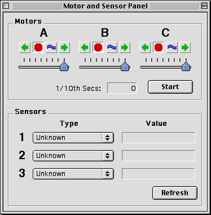This screenshot has height=215, width=211.
Task: Click motor A power slider thumb
Action: click(64, 67)
